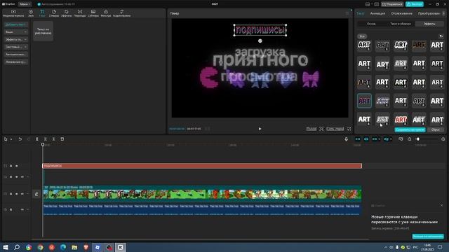Hide the main video track with eye icon

17,194
